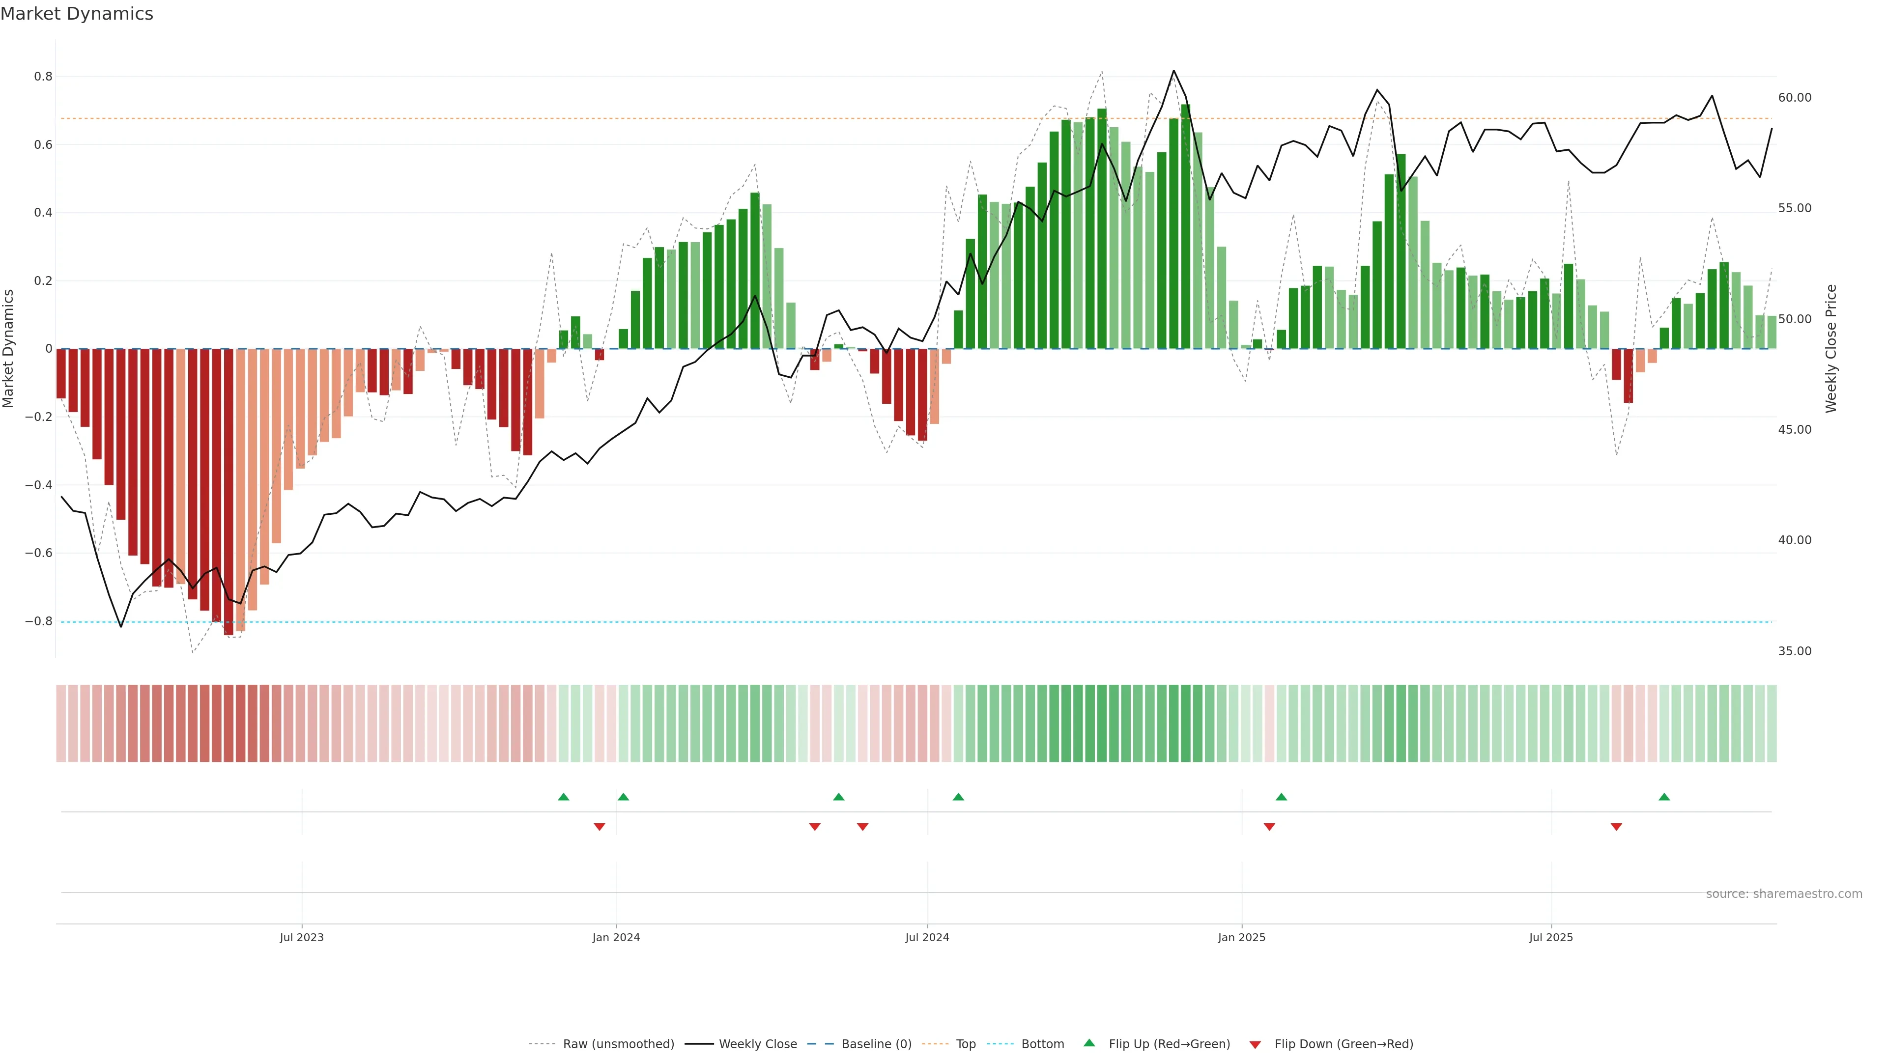Toggle the Weekly Close legend entry

pos(757,1044)
